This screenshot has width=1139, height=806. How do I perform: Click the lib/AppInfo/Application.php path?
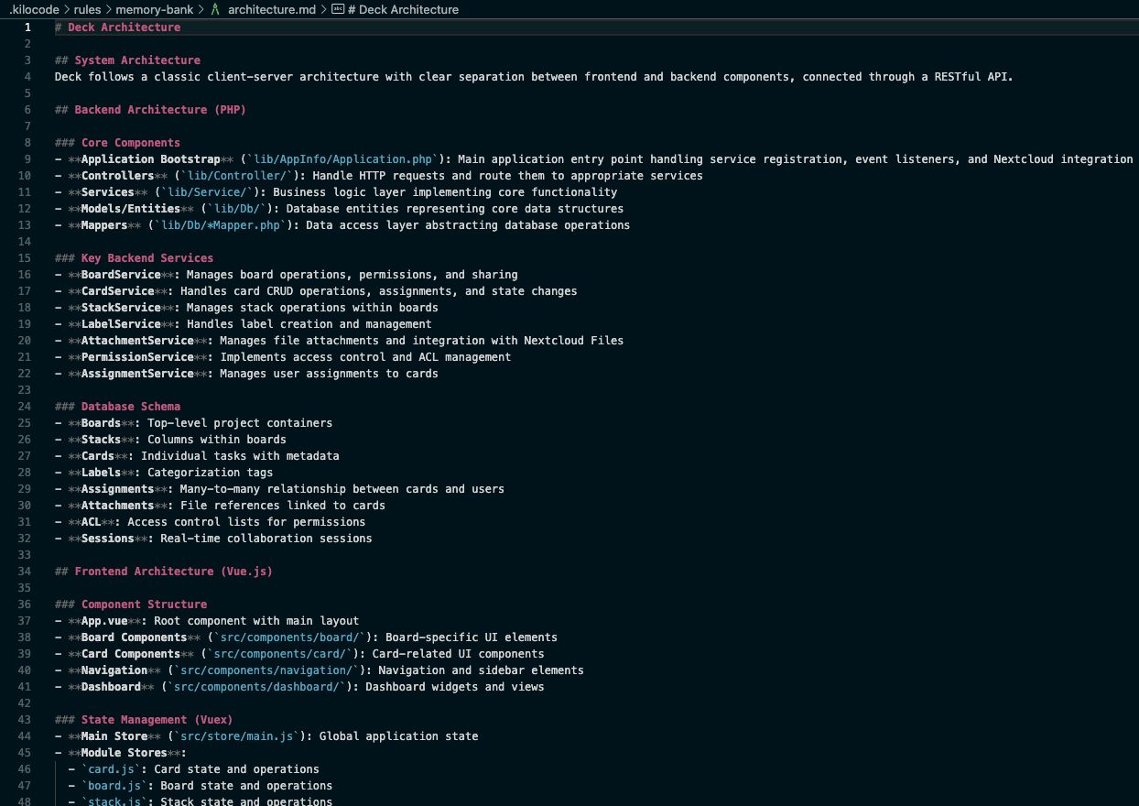point(342,159)
